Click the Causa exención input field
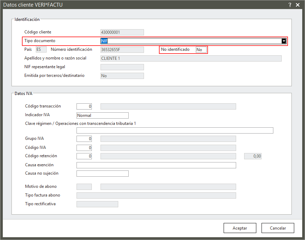 [156, 165]
